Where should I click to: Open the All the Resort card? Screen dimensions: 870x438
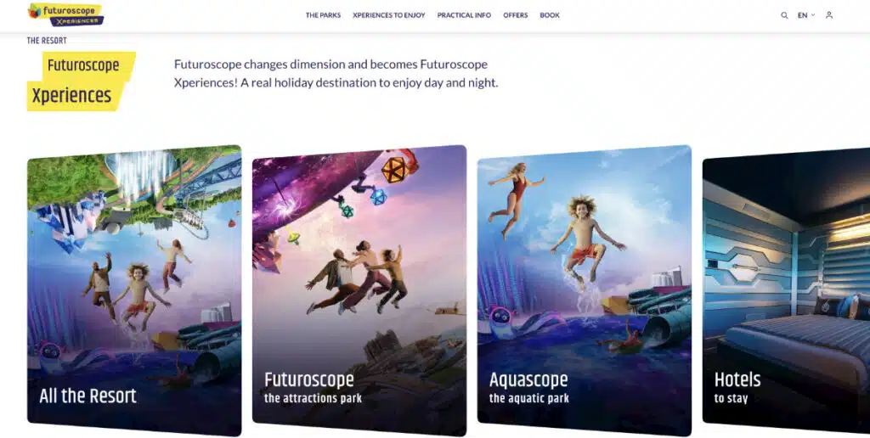[x=134, y=290]
